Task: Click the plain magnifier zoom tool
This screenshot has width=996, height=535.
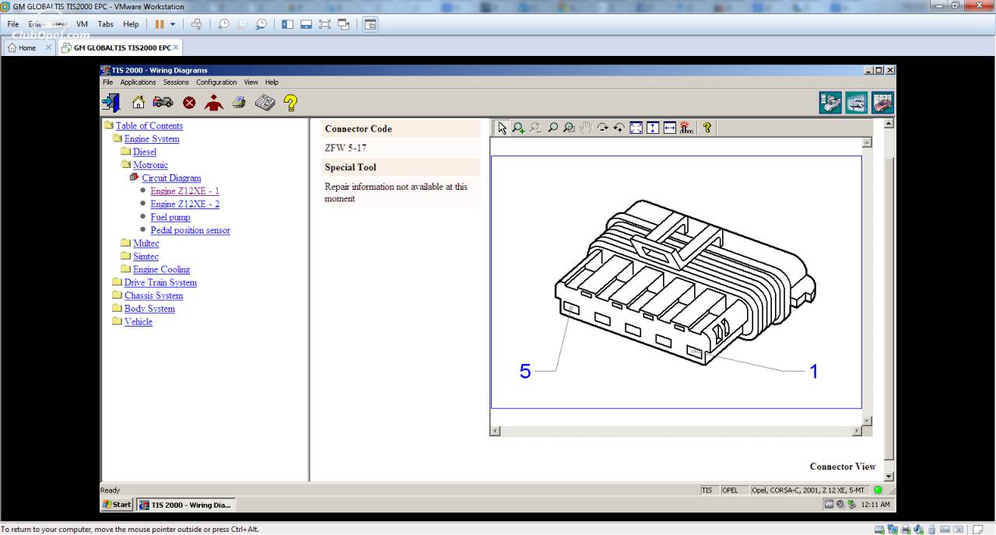Action: point(552,128)
